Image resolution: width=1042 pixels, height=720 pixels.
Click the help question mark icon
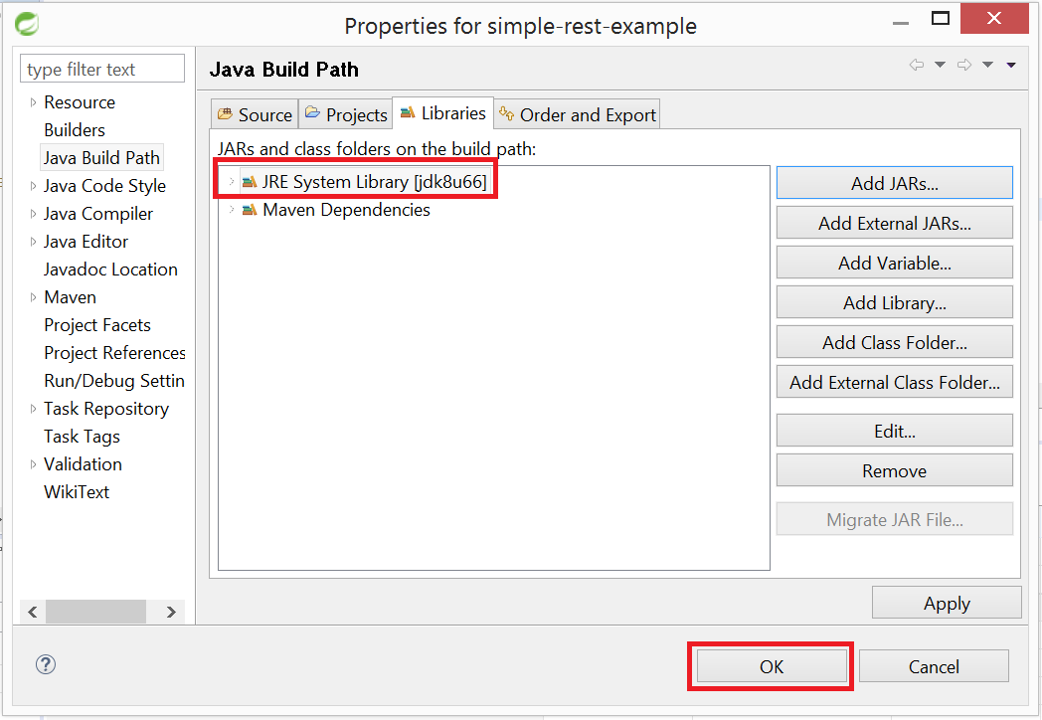45,665
